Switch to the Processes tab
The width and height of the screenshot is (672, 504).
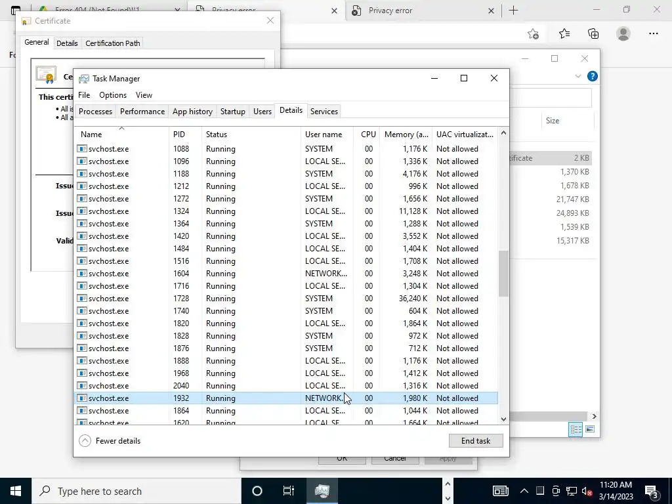tap(95, 112)
